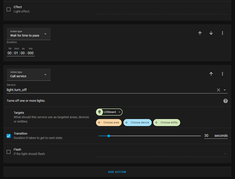Click the Effect text input field

click(x=162, y=12)
